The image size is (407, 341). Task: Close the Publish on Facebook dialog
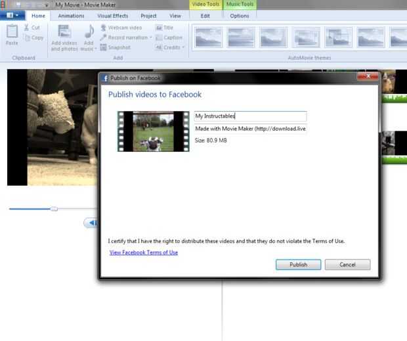pos(368,76)
